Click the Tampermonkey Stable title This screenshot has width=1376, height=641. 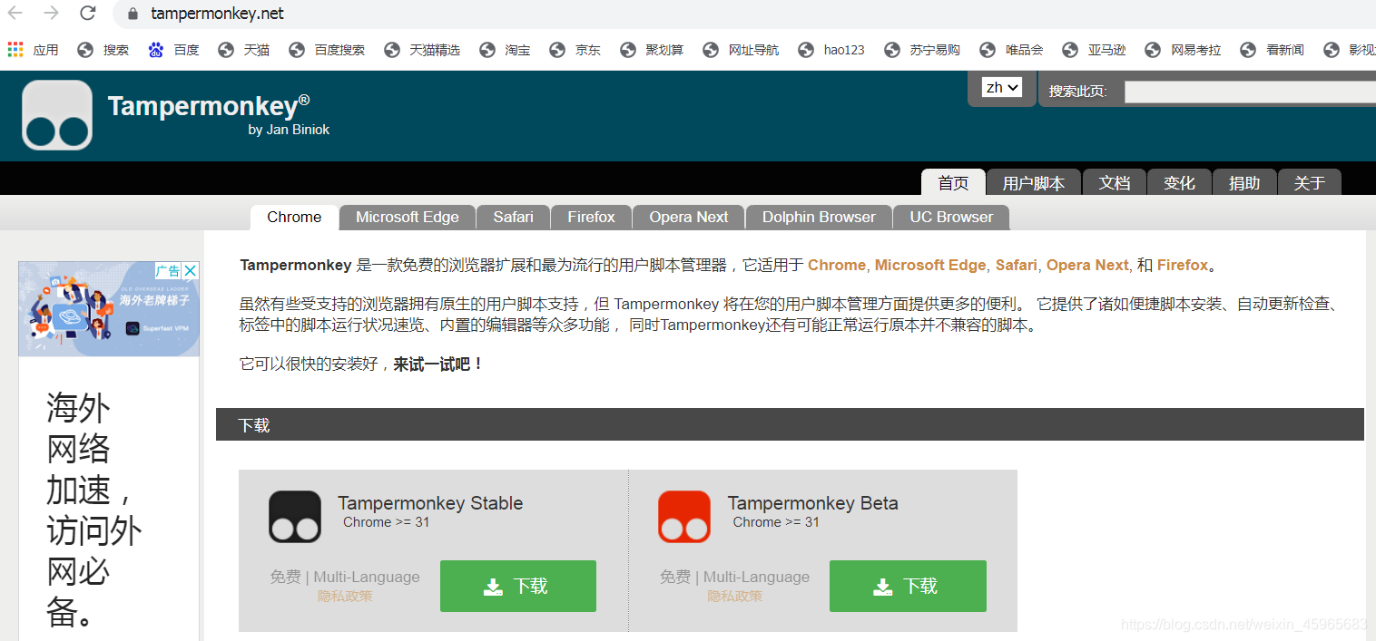click(x=430, y=503)
